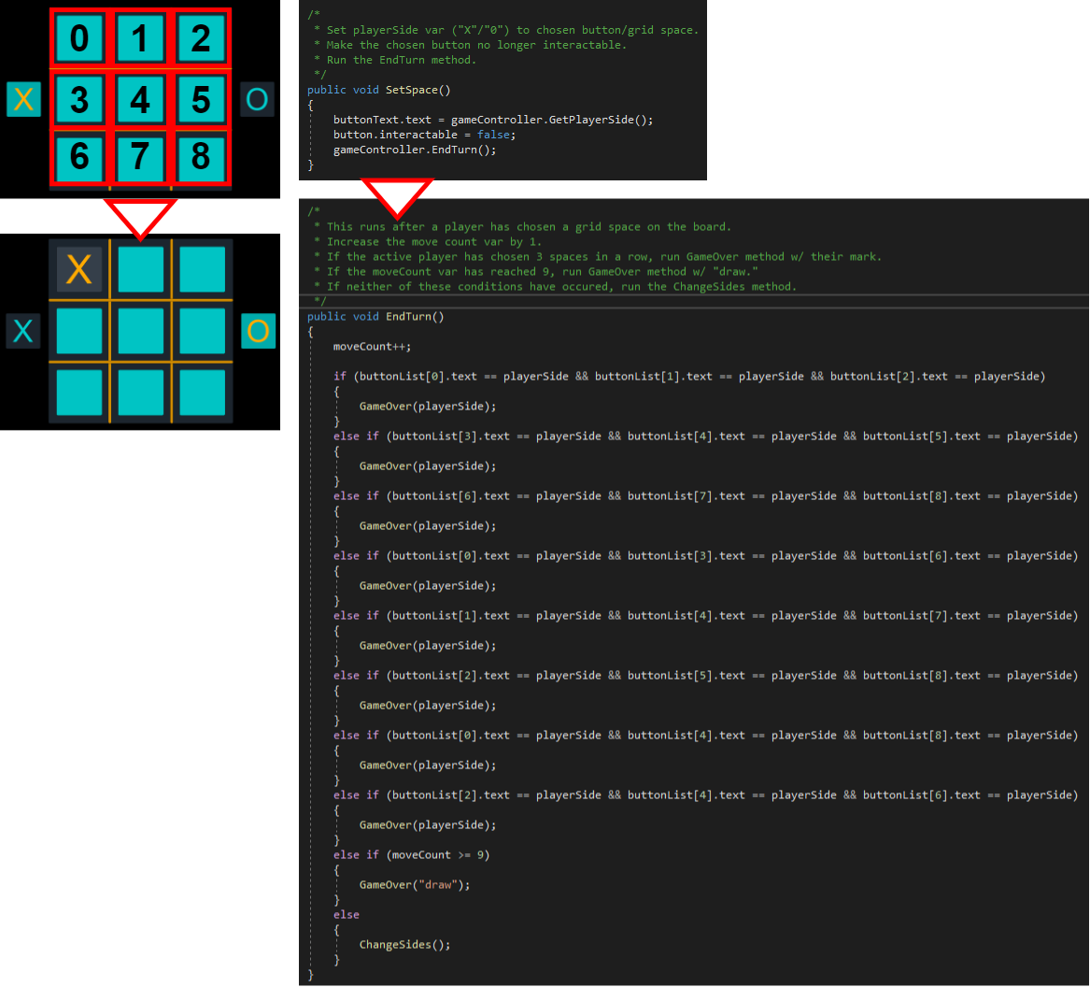Click the "buttonText.text = gameController.GetPlayerSide();" line
The width and height of the screenshot is (1090, 987).
pyautogui.click(x=493, y=120)
